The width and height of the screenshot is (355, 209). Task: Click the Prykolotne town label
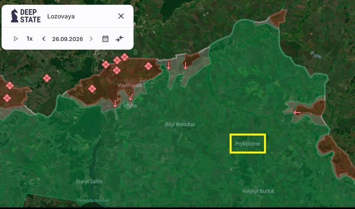[248, 144]
